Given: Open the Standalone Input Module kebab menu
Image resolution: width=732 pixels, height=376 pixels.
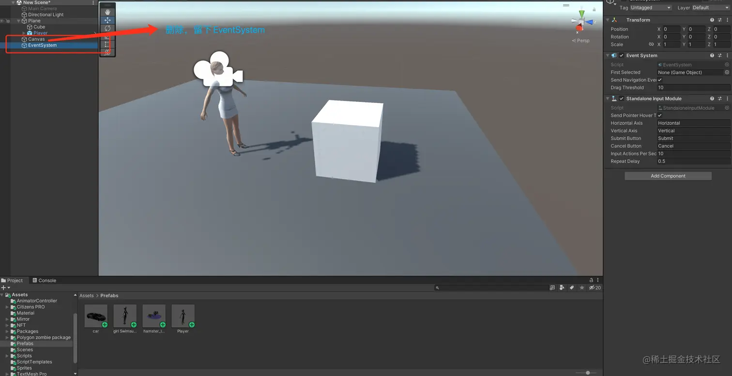Looking at the screenshot, I should [x=727, y=99].
